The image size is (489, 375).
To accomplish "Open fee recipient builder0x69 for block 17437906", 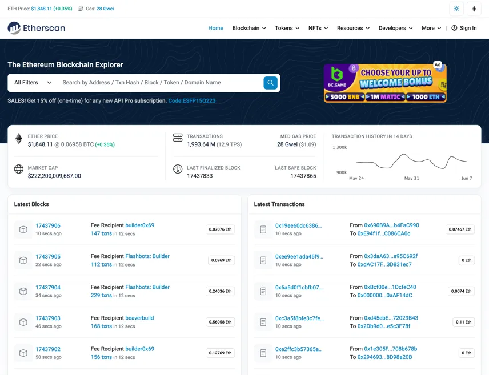I will [140, 225].
